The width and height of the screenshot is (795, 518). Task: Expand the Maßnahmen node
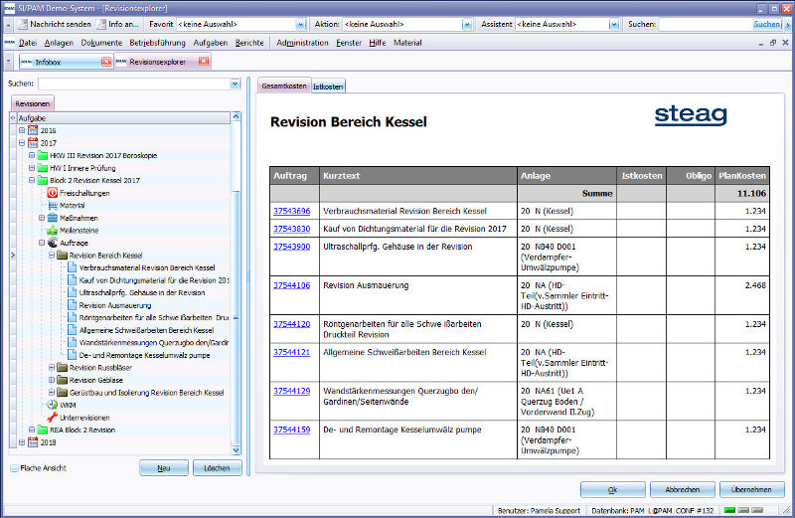pos(42,218)
